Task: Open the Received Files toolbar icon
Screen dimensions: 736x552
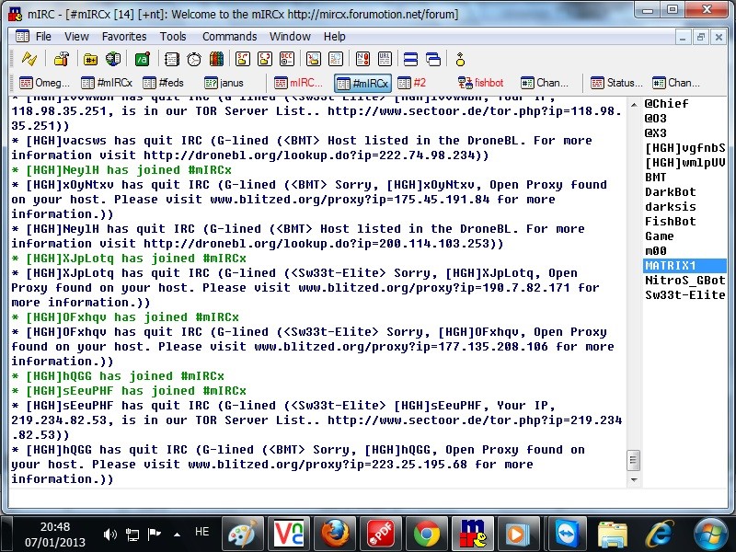Action: click(x=314, y=59)
